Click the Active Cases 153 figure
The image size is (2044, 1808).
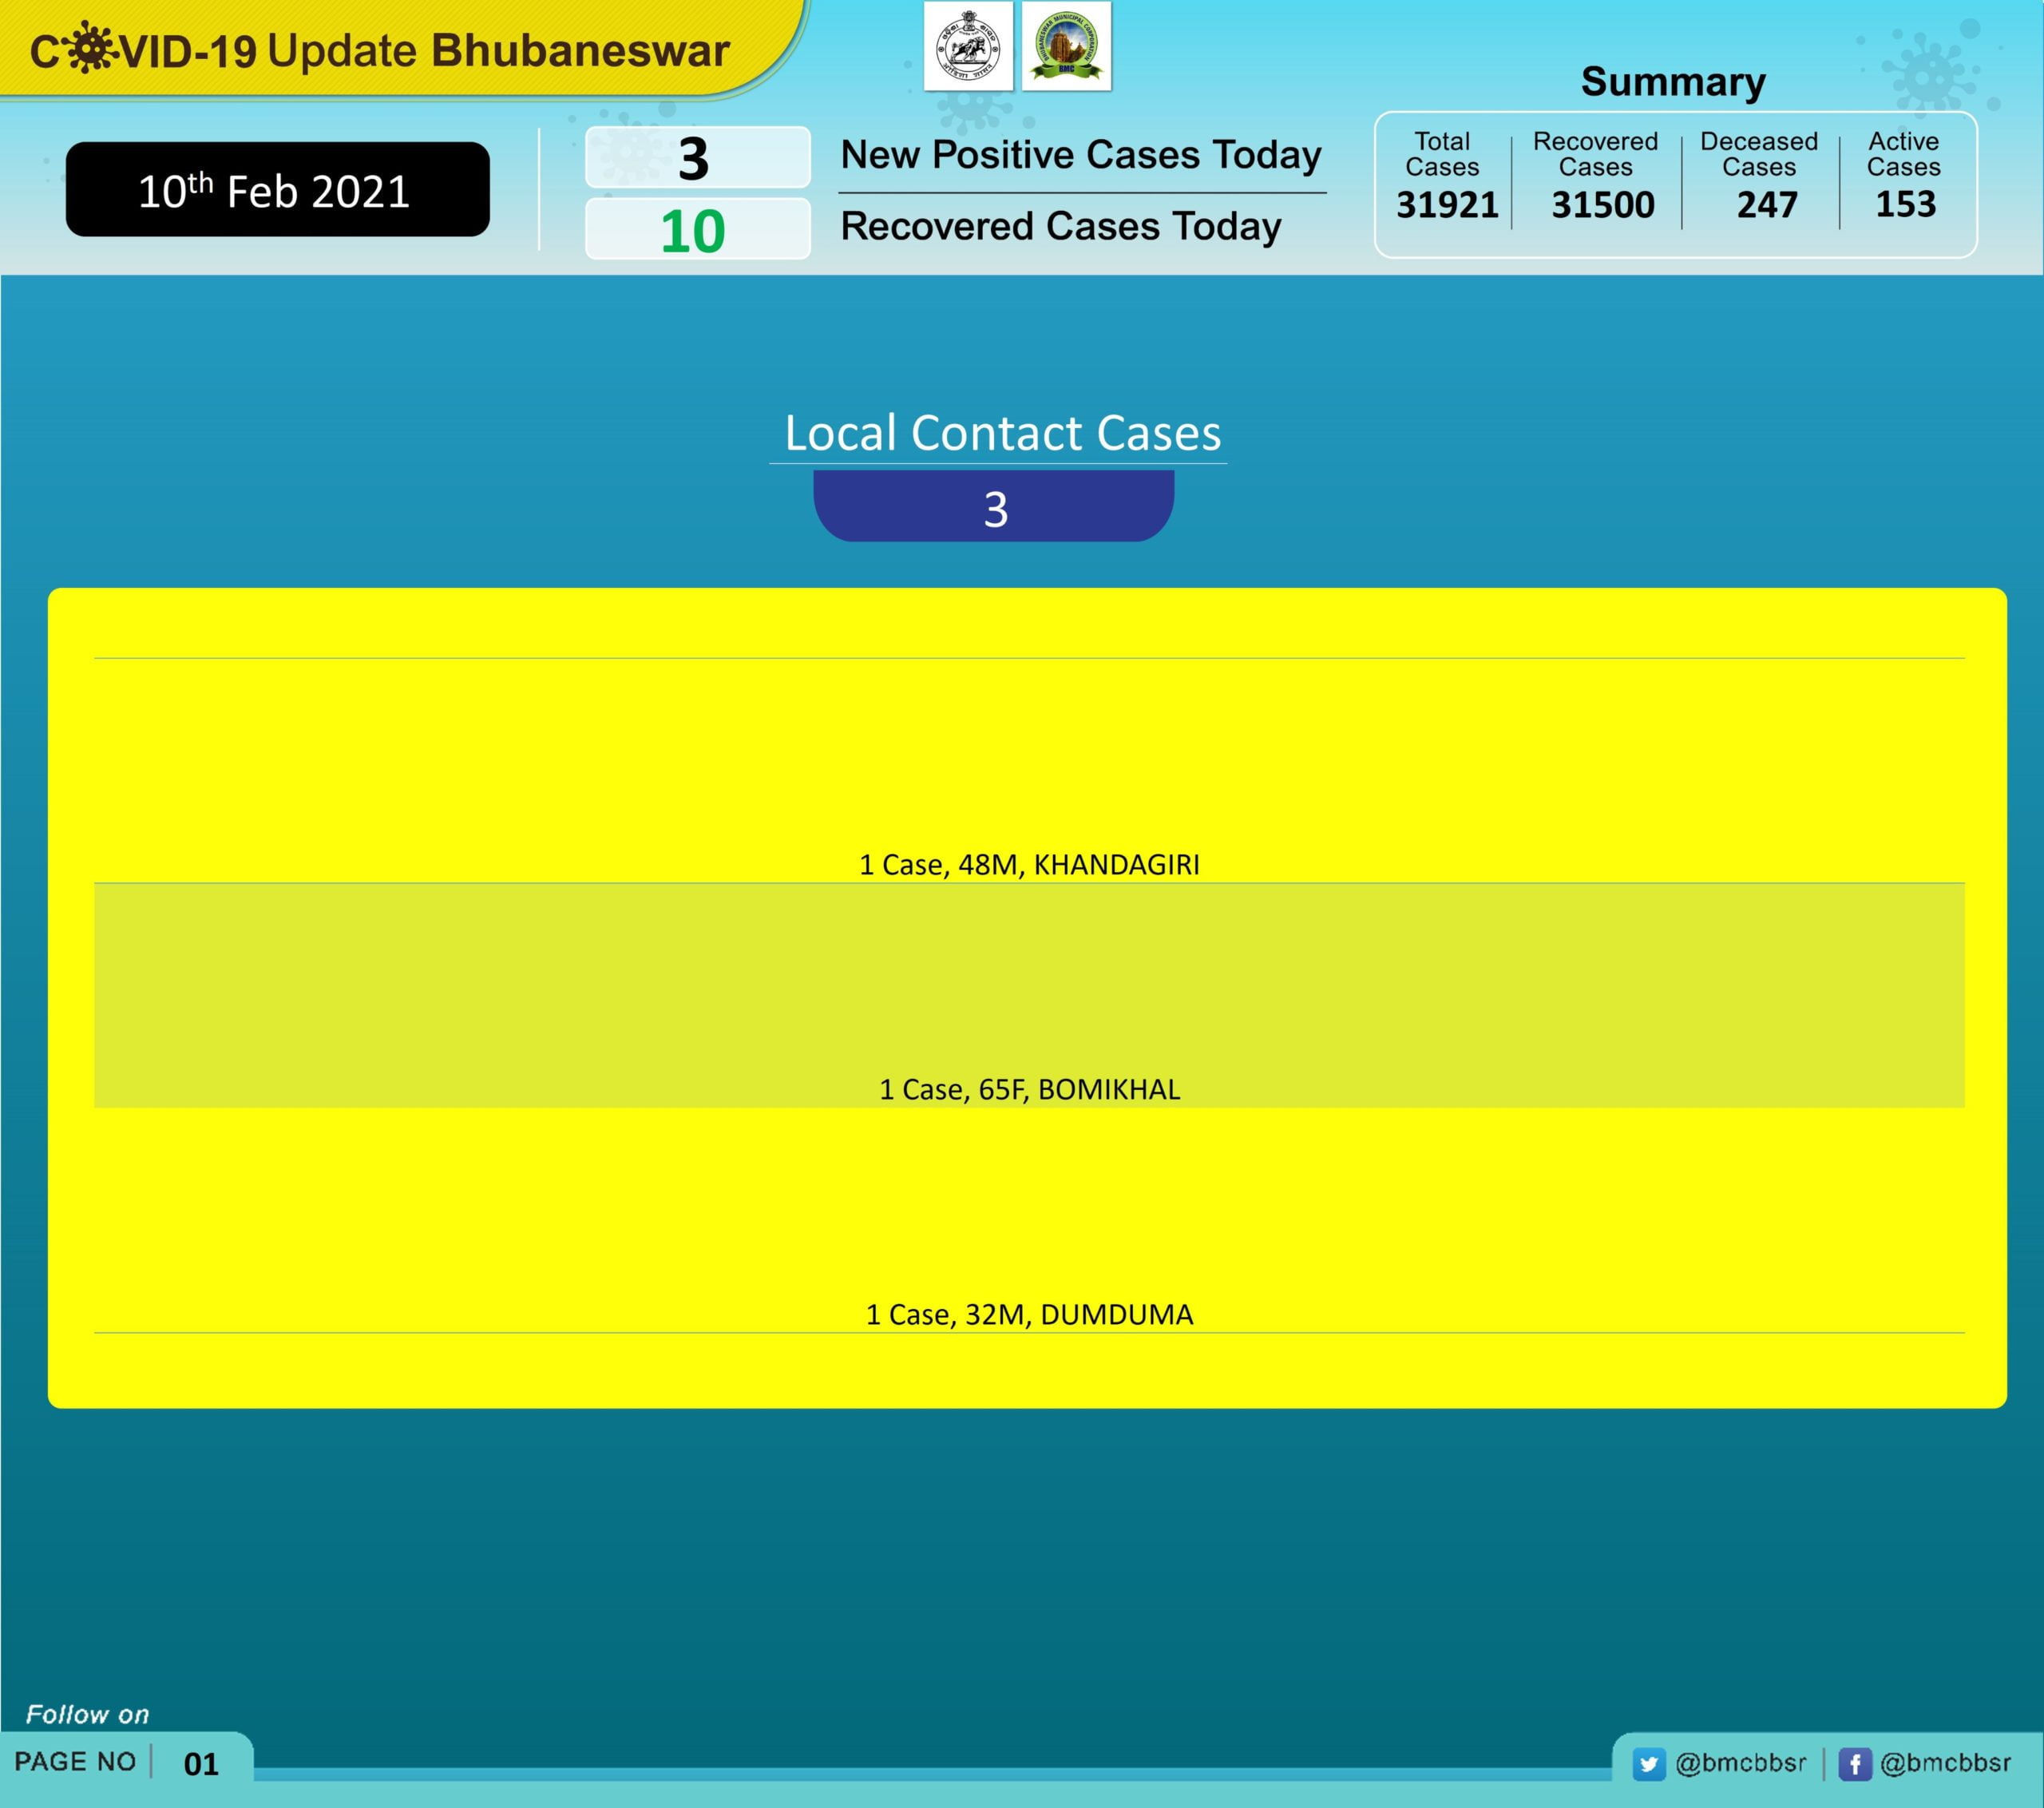coord(1905,204)
